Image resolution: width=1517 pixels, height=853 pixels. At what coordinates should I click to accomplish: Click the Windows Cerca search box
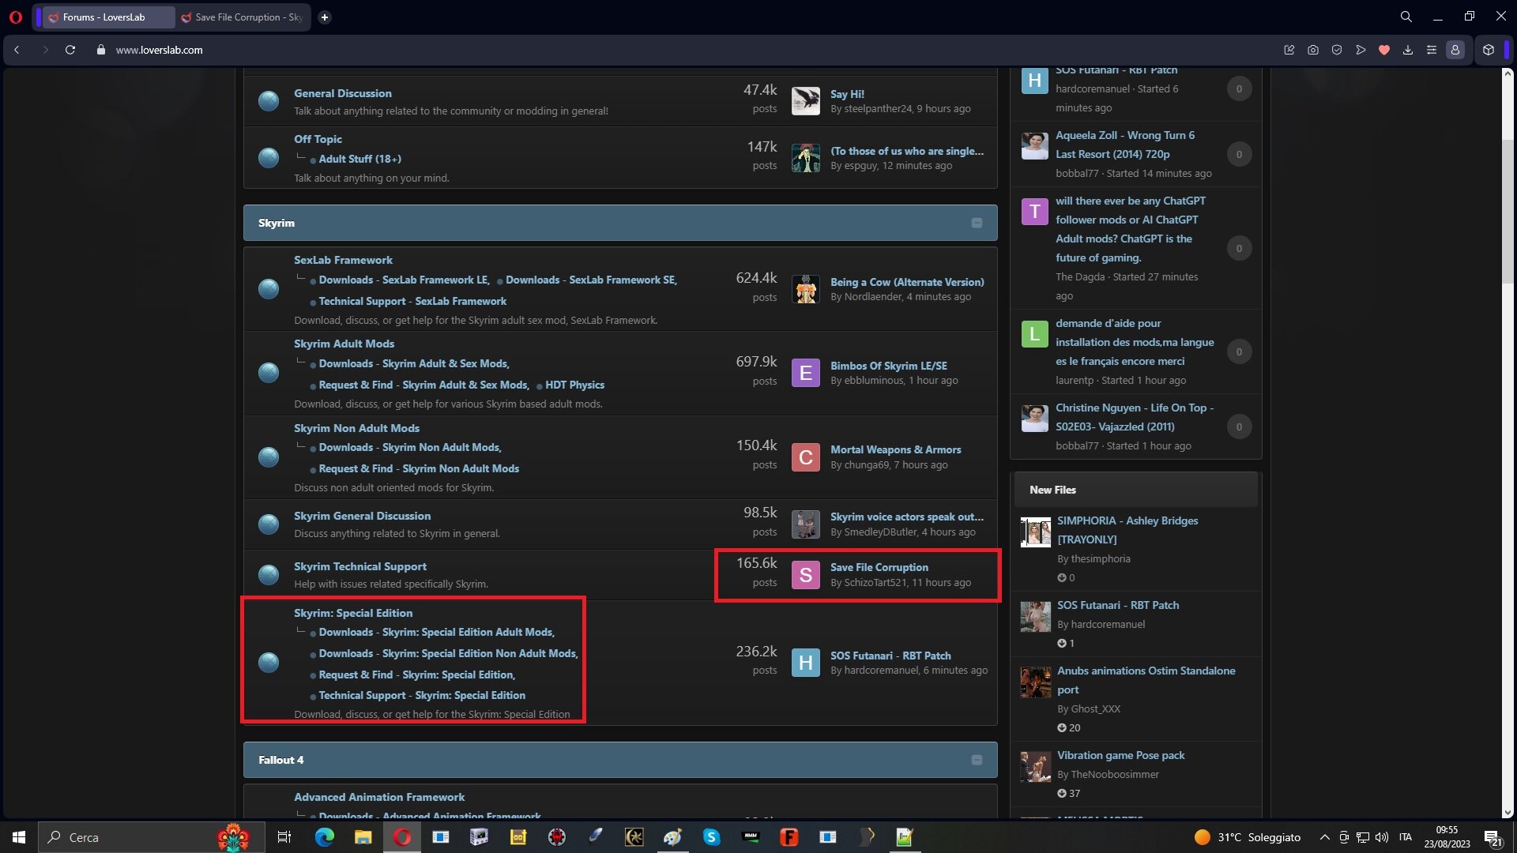(x=150, y=837)
